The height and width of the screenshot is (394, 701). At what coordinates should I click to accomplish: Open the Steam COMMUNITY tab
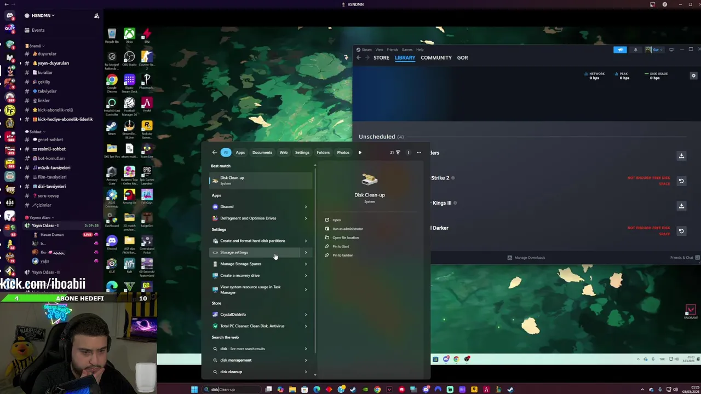(436, 57)
